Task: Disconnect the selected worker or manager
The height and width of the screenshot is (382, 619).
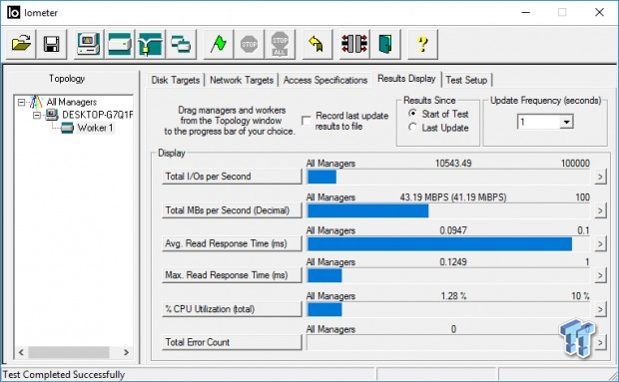Action: [354, 44]
